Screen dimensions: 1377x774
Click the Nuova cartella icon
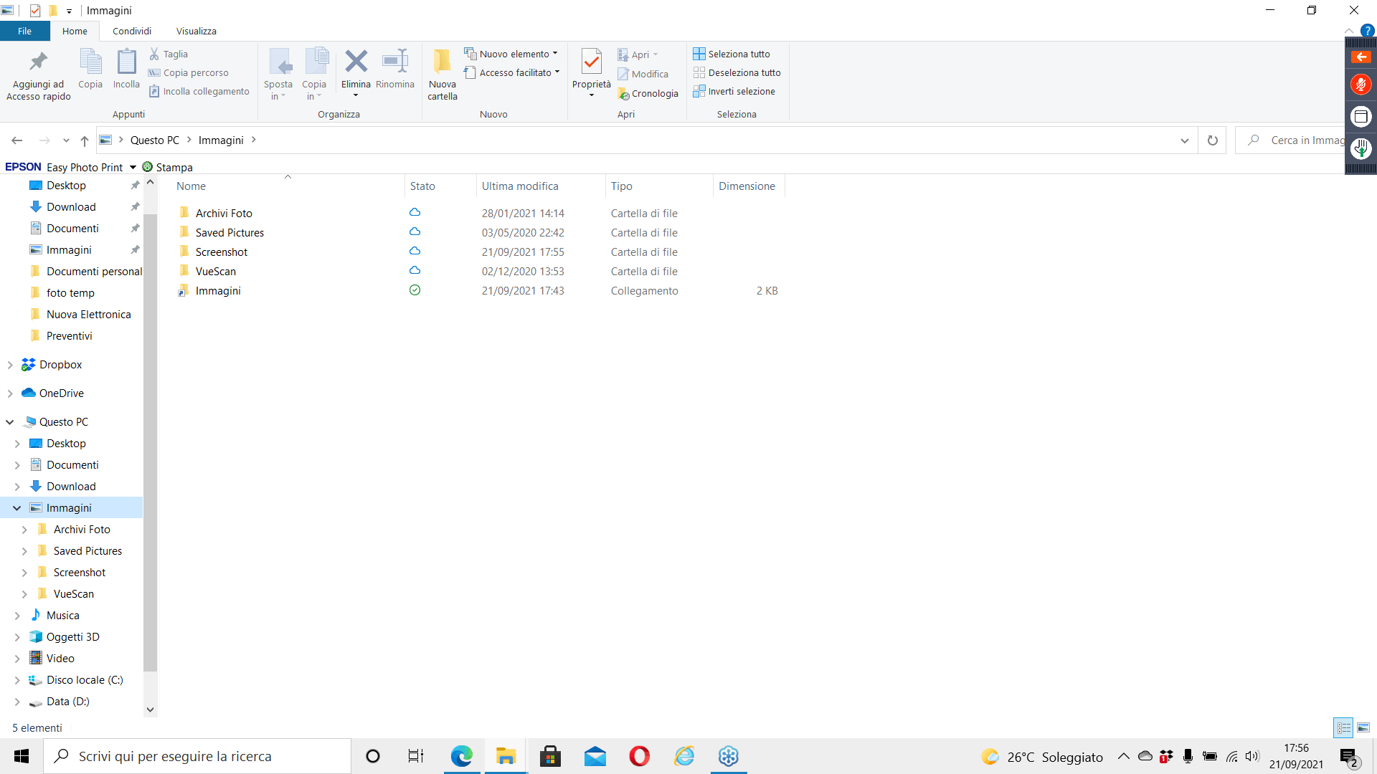pos(442,62)
